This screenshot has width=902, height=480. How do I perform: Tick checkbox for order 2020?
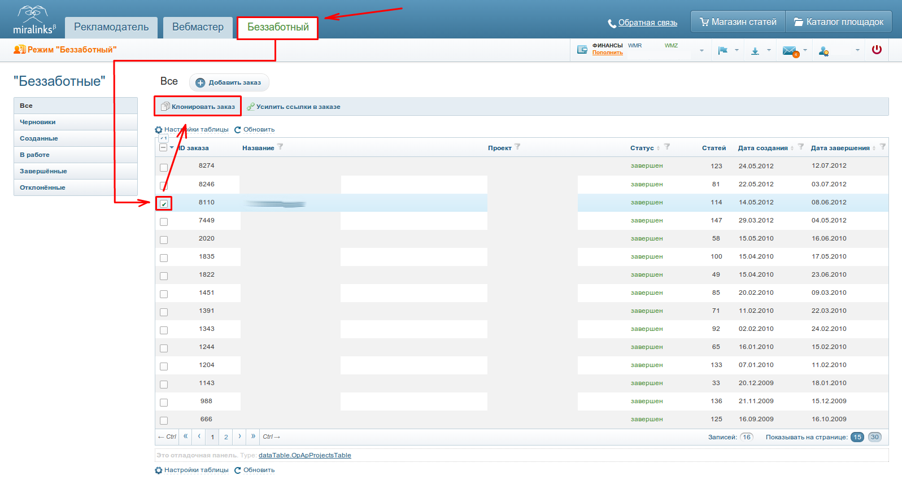click(164, 240)
